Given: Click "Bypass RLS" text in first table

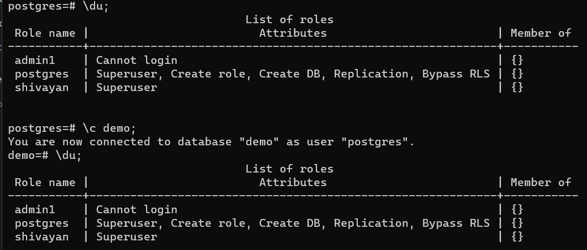Looking at the screenshot, I should tap(456, 74).
